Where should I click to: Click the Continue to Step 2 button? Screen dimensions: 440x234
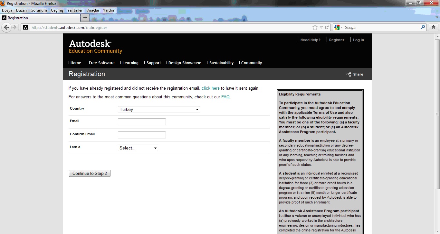pyautogui.click(x=90, y=173)
